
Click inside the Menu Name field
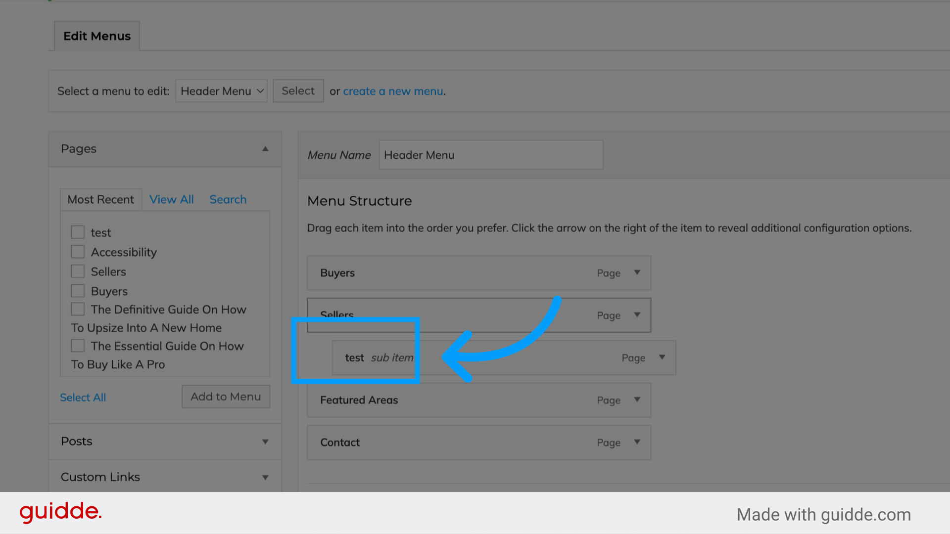(490, 155)
